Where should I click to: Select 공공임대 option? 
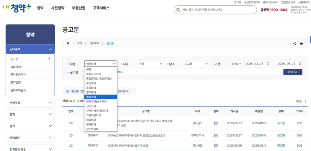pos(101,88)
